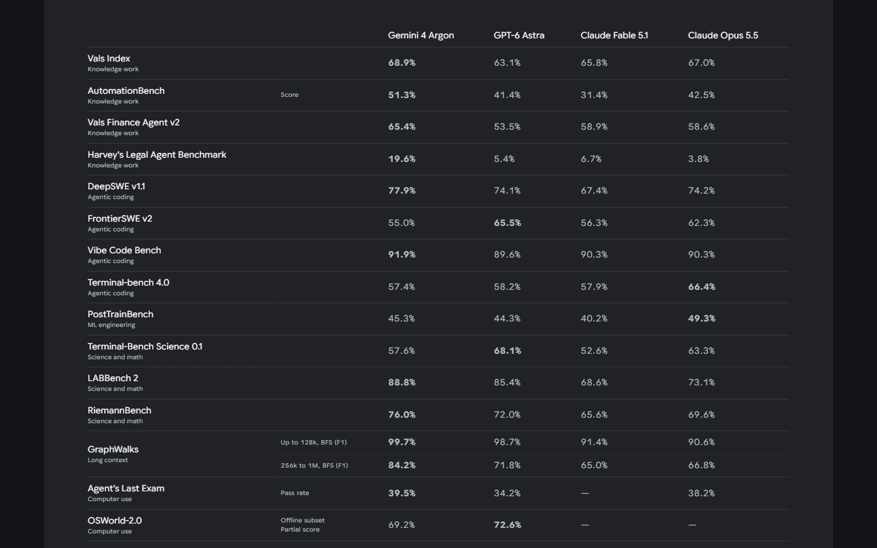
Task: Select Harvey's Legal Agent Benchmark label
Action: click(x=157, y=155)
